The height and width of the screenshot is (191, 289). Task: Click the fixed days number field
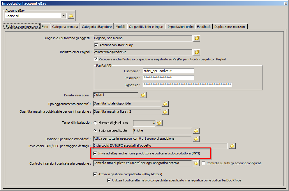point(144,123)
